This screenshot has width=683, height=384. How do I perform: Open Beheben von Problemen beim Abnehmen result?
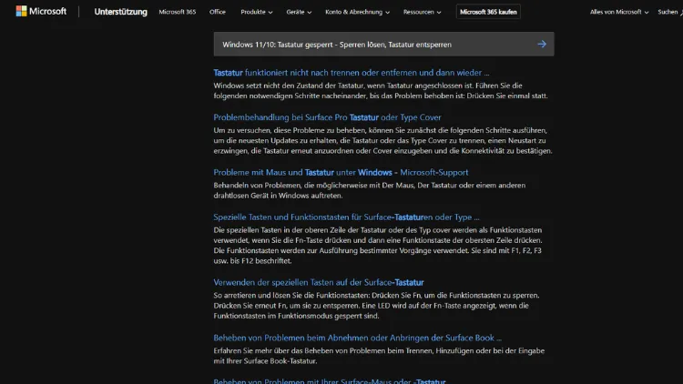coord(357,338)
